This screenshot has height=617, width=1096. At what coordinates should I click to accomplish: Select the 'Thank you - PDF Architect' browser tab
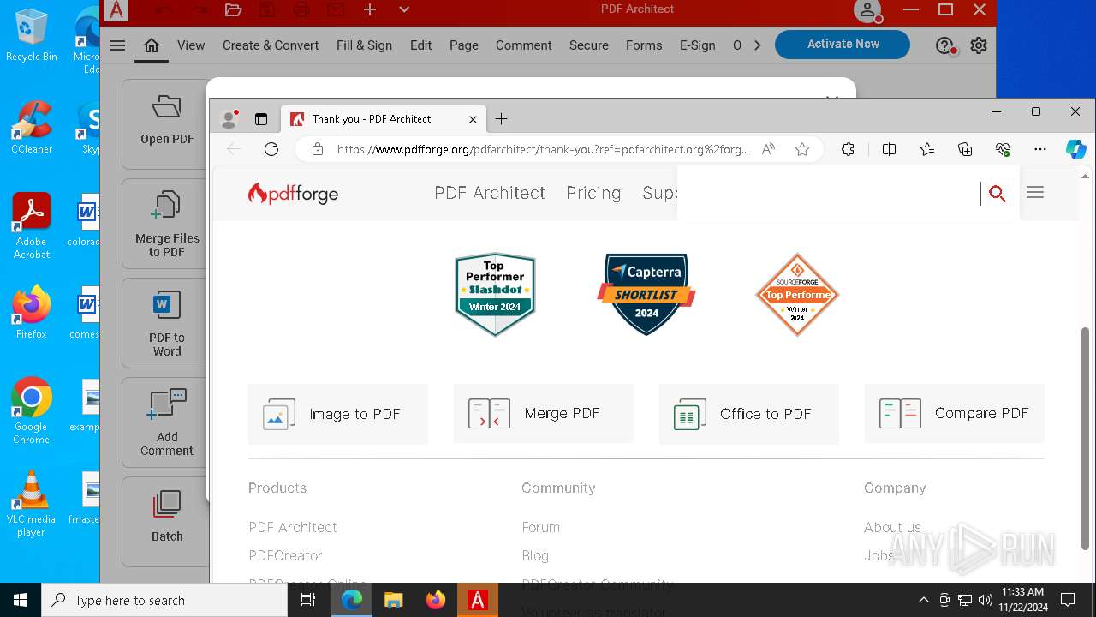[384, 119]
